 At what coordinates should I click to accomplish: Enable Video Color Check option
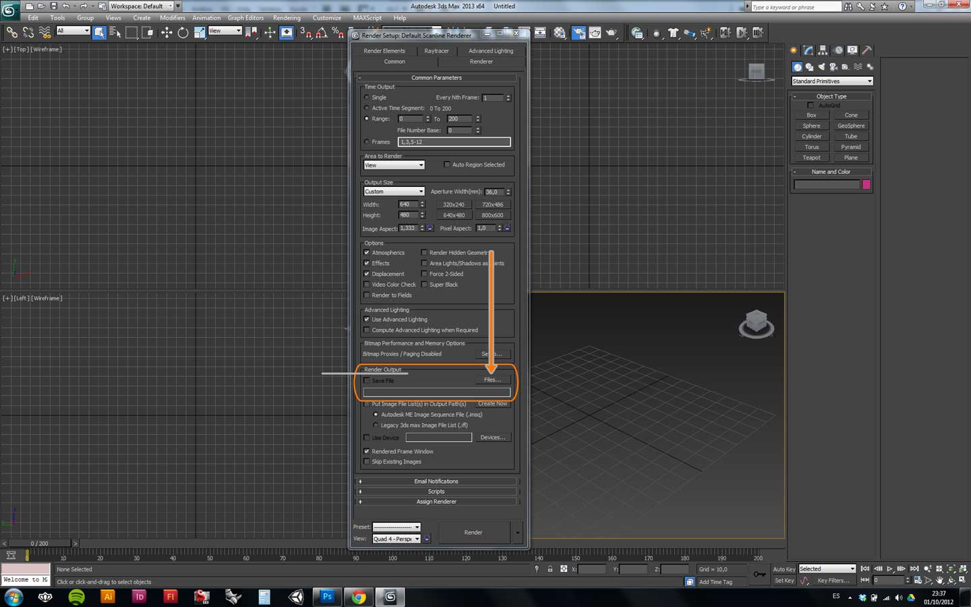[x=367, y=285]
